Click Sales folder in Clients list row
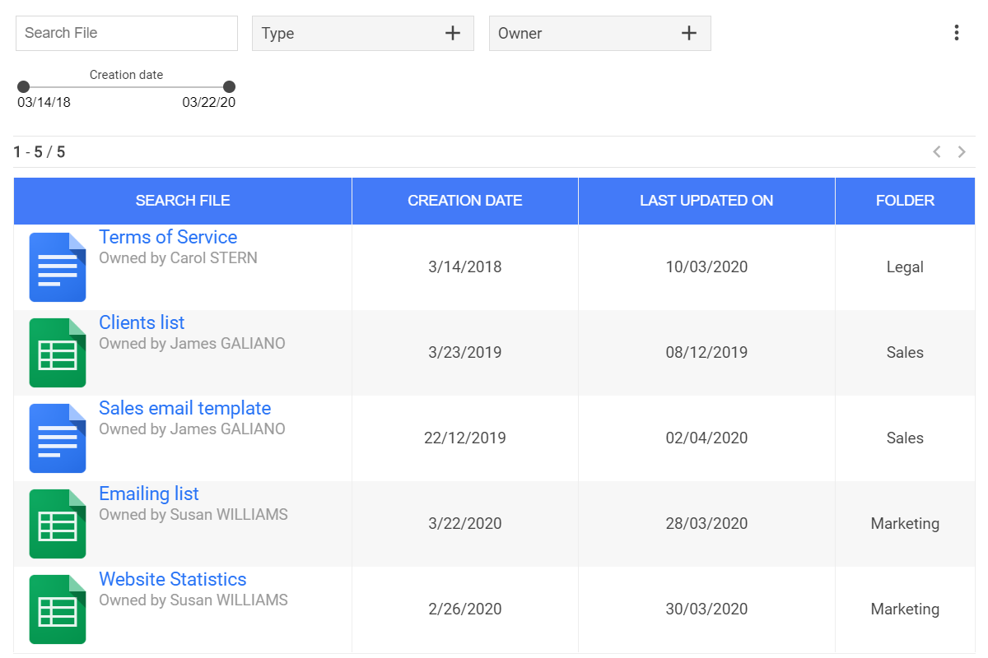 pos(905,353)
